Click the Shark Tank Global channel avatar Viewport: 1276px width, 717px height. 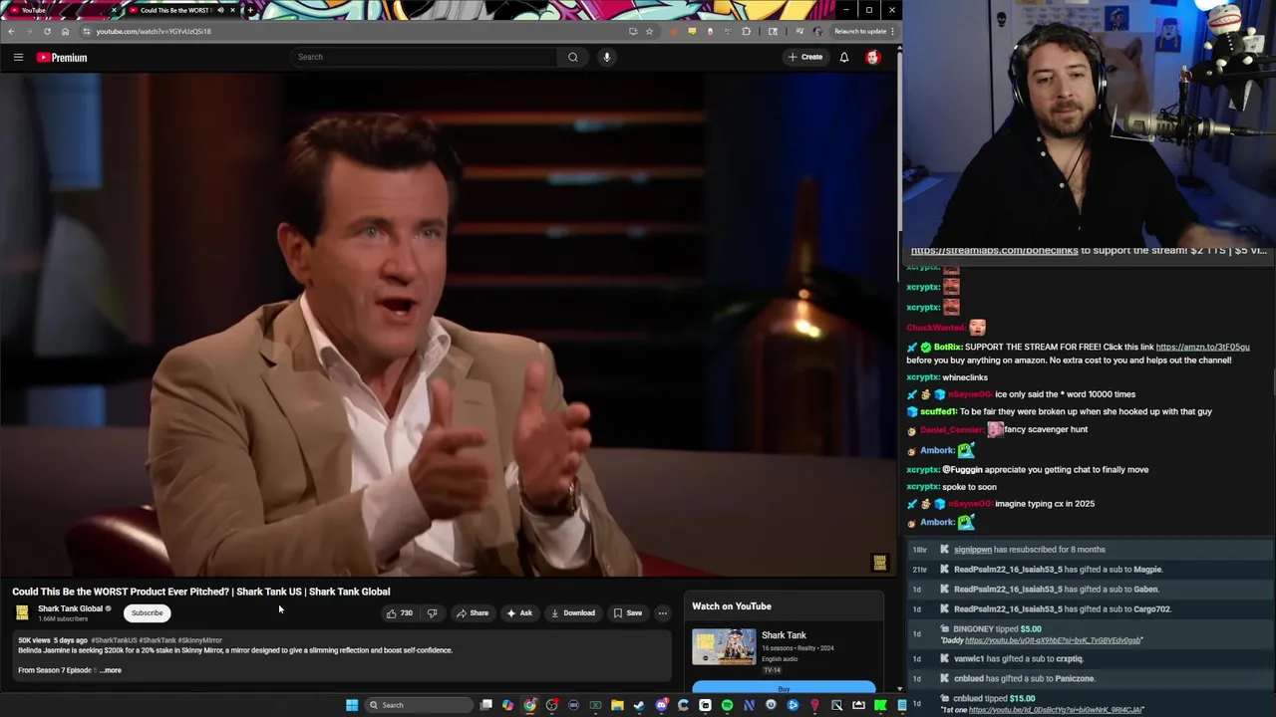click(x=22, y=613)
